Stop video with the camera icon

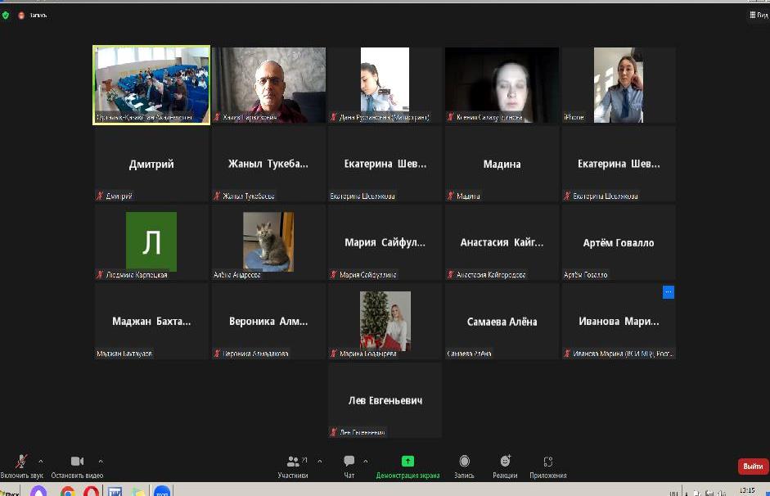click(77, 462)
